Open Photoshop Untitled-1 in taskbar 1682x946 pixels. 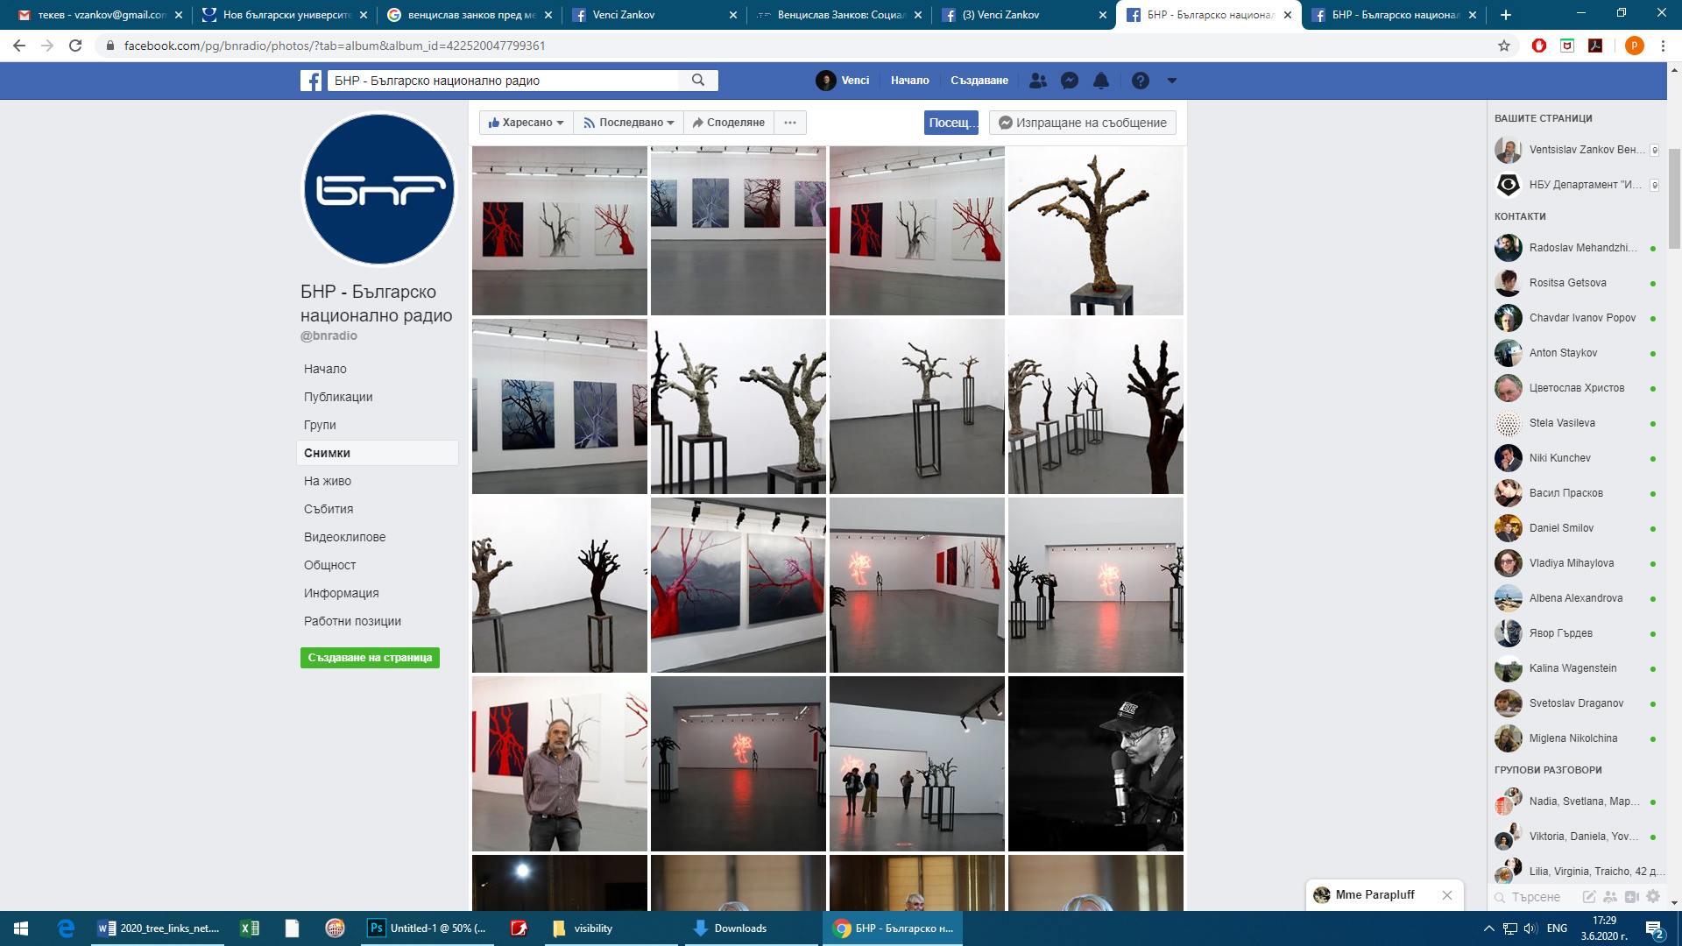[429, 928]
